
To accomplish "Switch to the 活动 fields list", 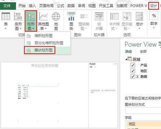I will pos(128,52).
